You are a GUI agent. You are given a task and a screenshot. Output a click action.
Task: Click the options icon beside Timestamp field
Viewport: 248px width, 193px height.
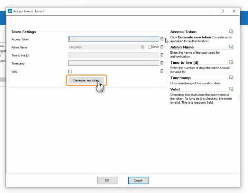click(x=162, y=63)
